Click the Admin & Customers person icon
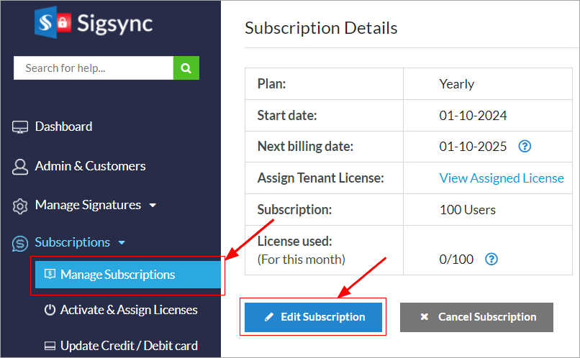The image size is (580, 358). point(20,167)
